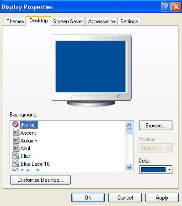182x206 pixels.
Task: Click the Cancel button
Action: coord(125,198)
